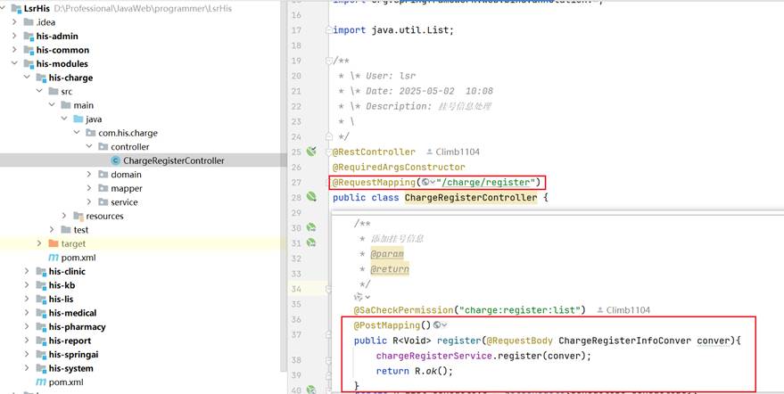Click the @RestController annotation

pyautogui.click(x=374, y=152)
